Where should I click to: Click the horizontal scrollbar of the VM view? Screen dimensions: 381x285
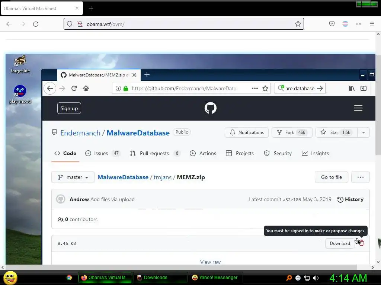(181, 267)
